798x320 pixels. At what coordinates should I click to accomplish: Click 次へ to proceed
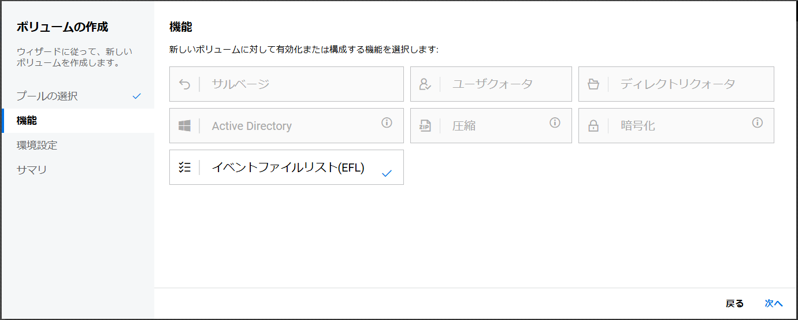click(773, 304)
